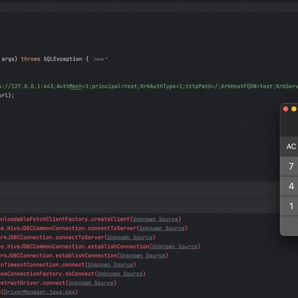Image resolution: width=298 pixels, height=298 pixels.
Task: Click the 'url);' code line
Action: (7, 95)
